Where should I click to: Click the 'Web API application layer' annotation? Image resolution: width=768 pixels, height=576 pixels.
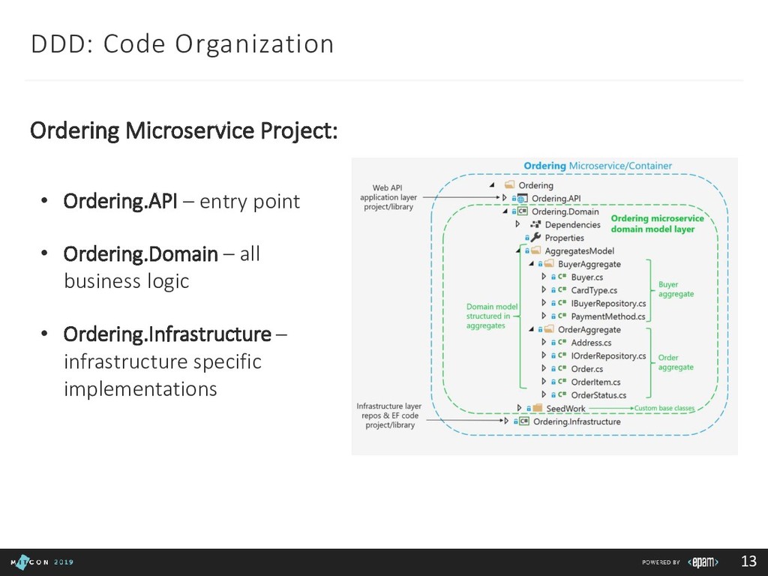coord(388,197)
